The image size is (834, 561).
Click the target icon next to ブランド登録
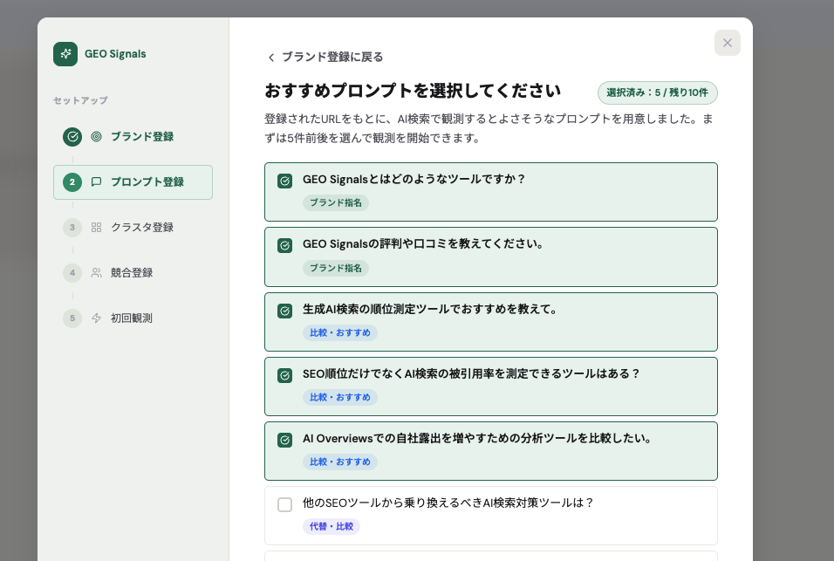(x=96, y=137)
